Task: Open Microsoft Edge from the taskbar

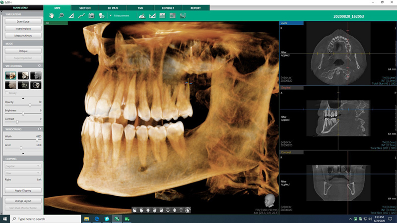Action: [x=97, y=219]
